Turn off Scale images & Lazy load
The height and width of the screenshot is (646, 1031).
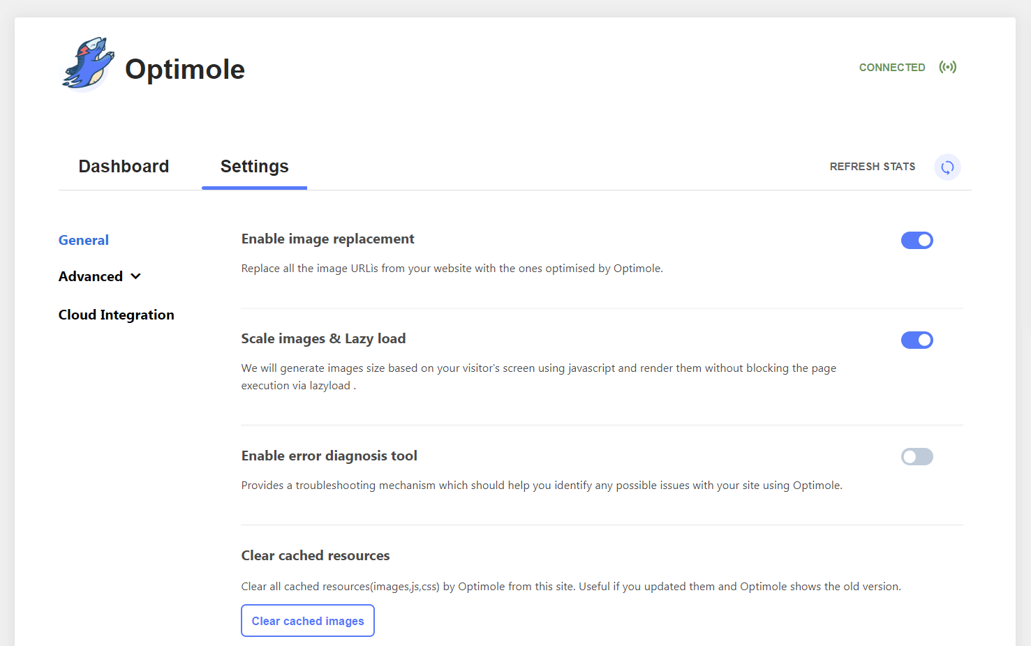click(917, 340)
